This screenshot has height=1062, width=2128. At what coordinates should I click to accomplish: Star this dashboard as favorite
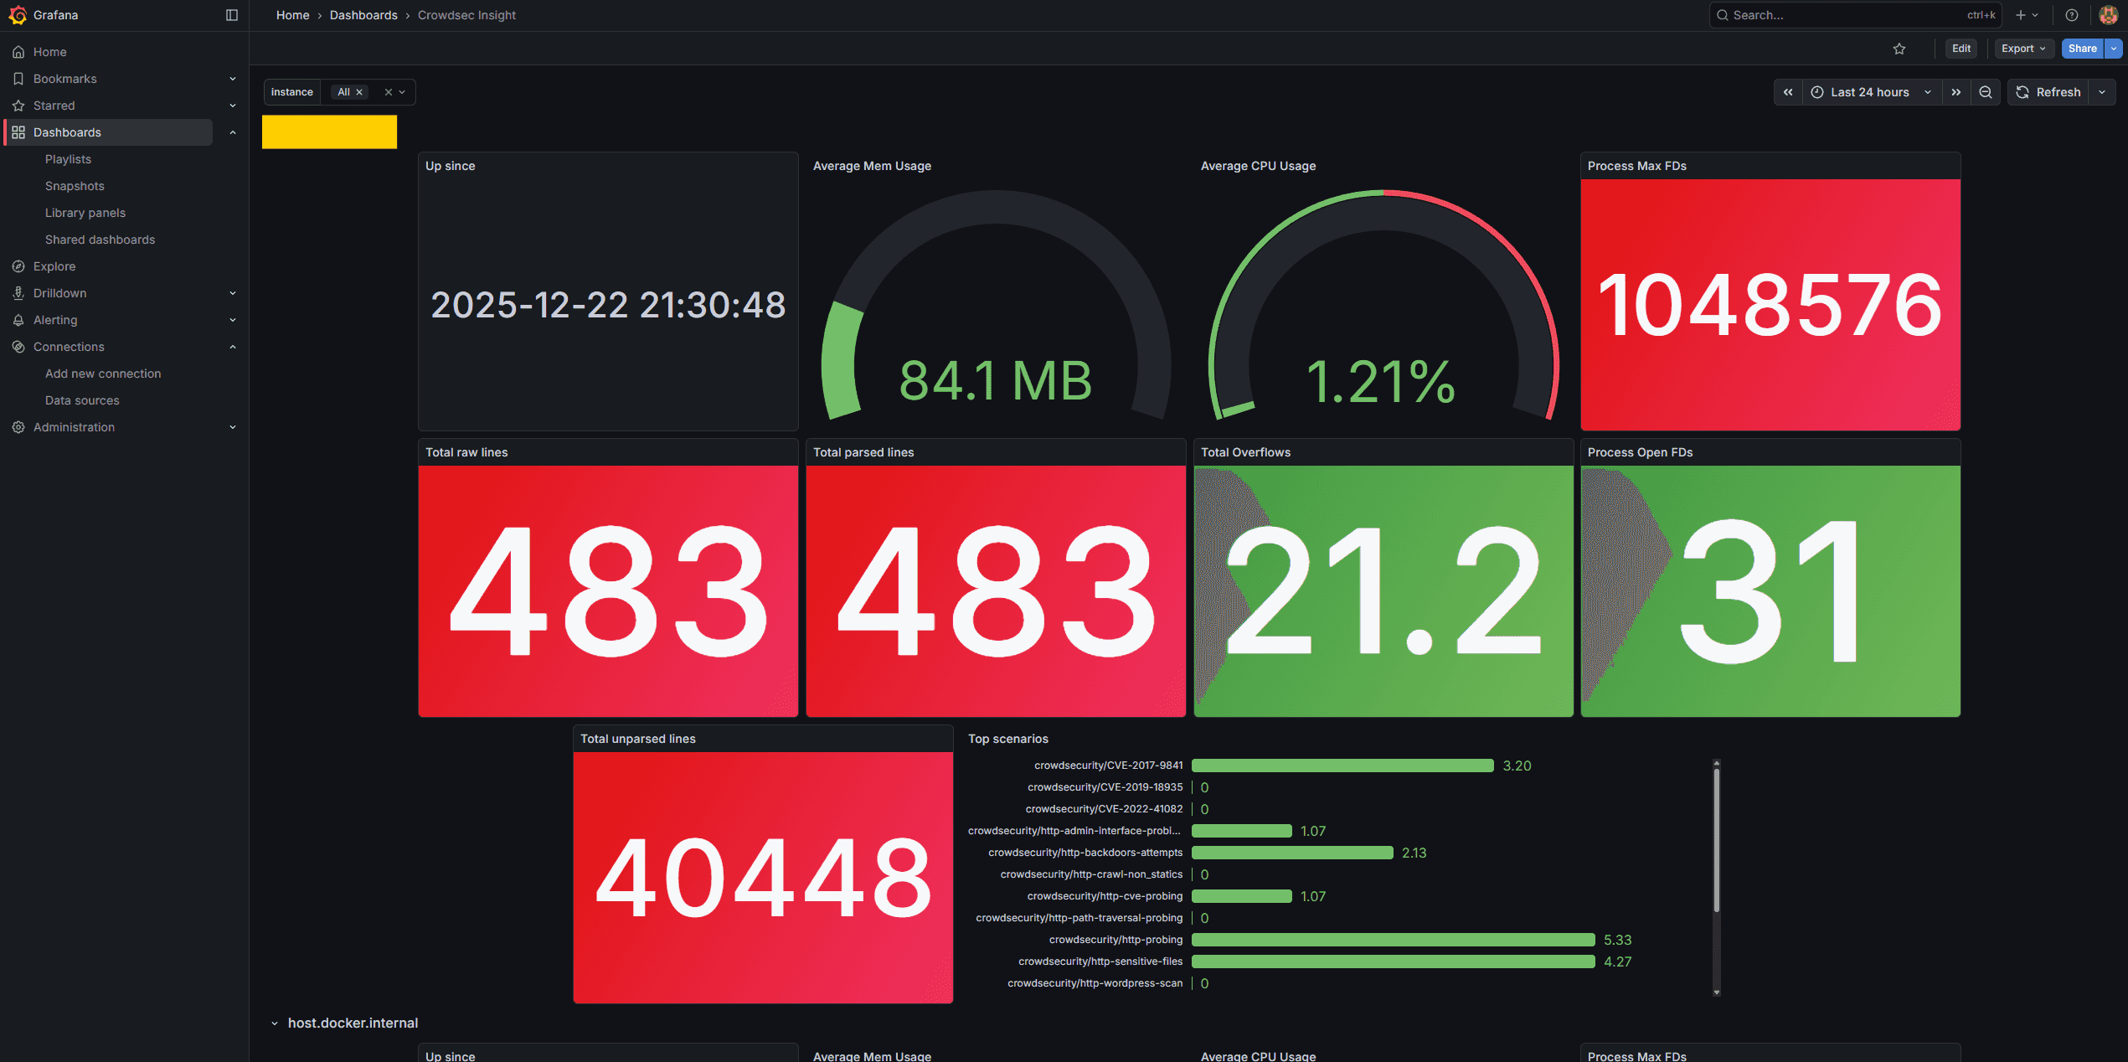[1899, 49]
